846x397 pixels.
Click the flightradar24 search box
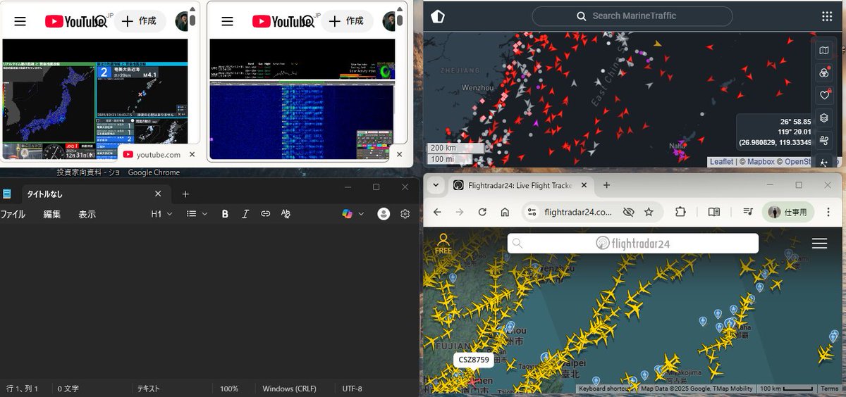click(632, 244)
